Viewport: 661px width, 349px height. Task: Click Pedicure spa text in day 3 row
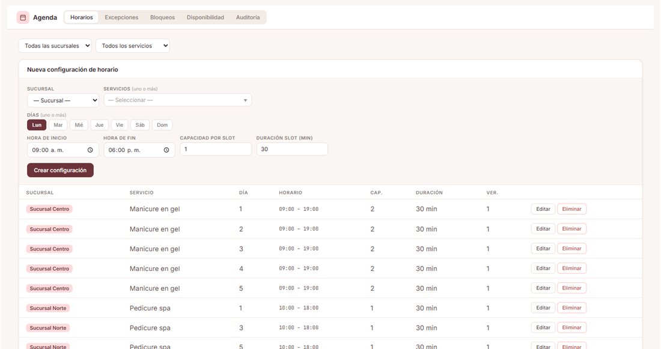coord(150,328)
